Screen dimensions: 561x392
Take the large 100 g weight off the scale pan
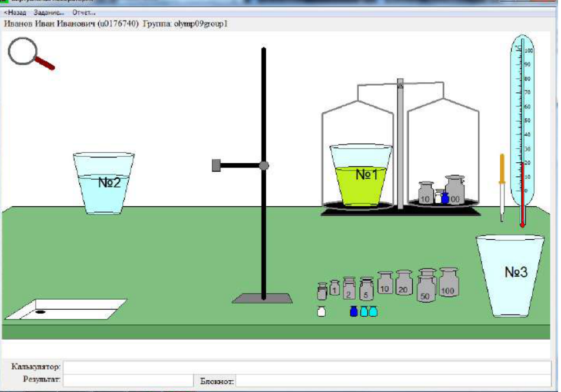[x=455, y=190]
